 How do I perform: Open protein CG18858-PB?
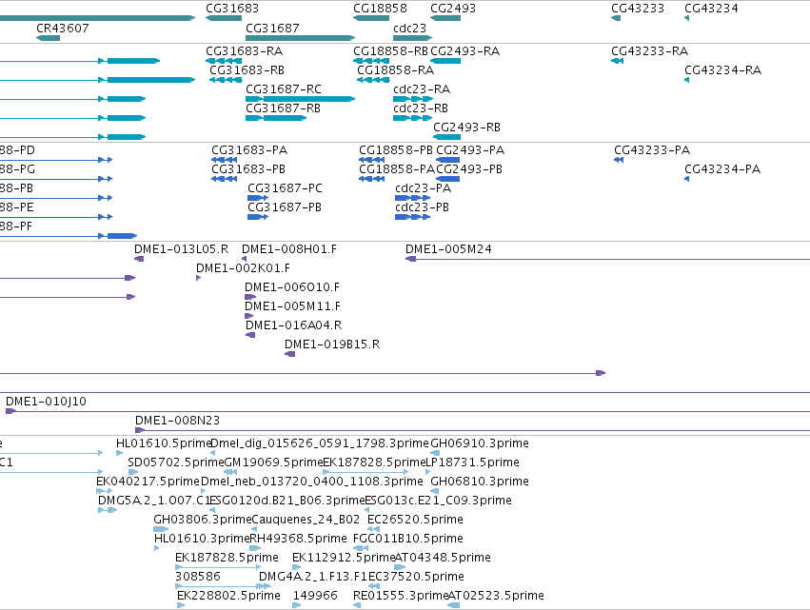tap(396, 150)
